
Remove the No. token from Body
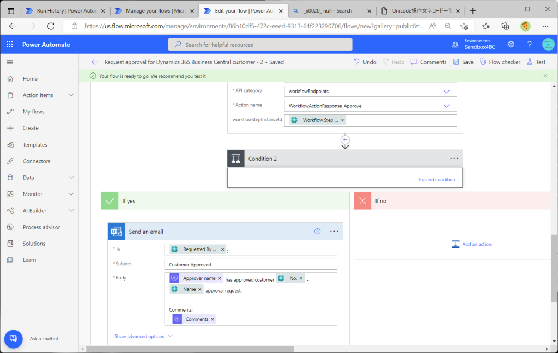tap(301, 278)
